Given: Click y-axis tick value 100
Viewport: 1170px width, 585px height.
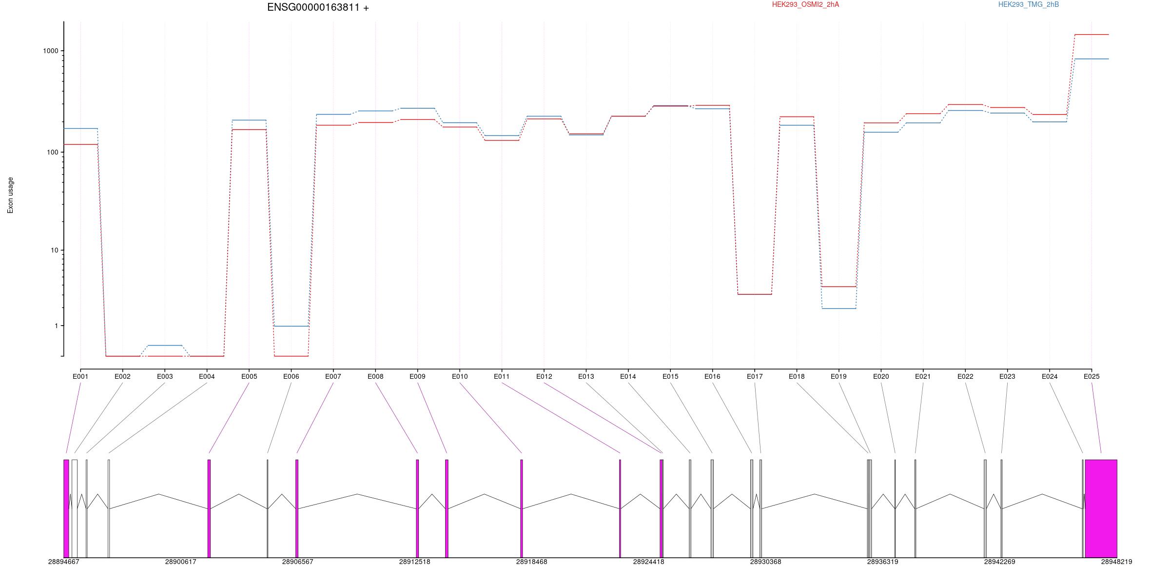Looking at the screenshot, I should tap(52, 152).
